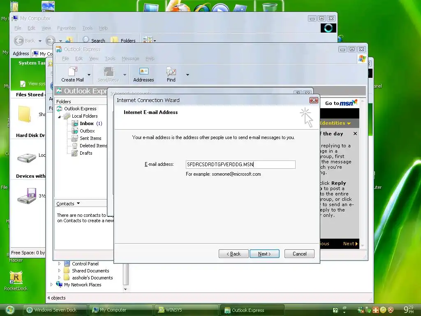Close the Internet Connection Wizard dialog

[x=314, y=100]
